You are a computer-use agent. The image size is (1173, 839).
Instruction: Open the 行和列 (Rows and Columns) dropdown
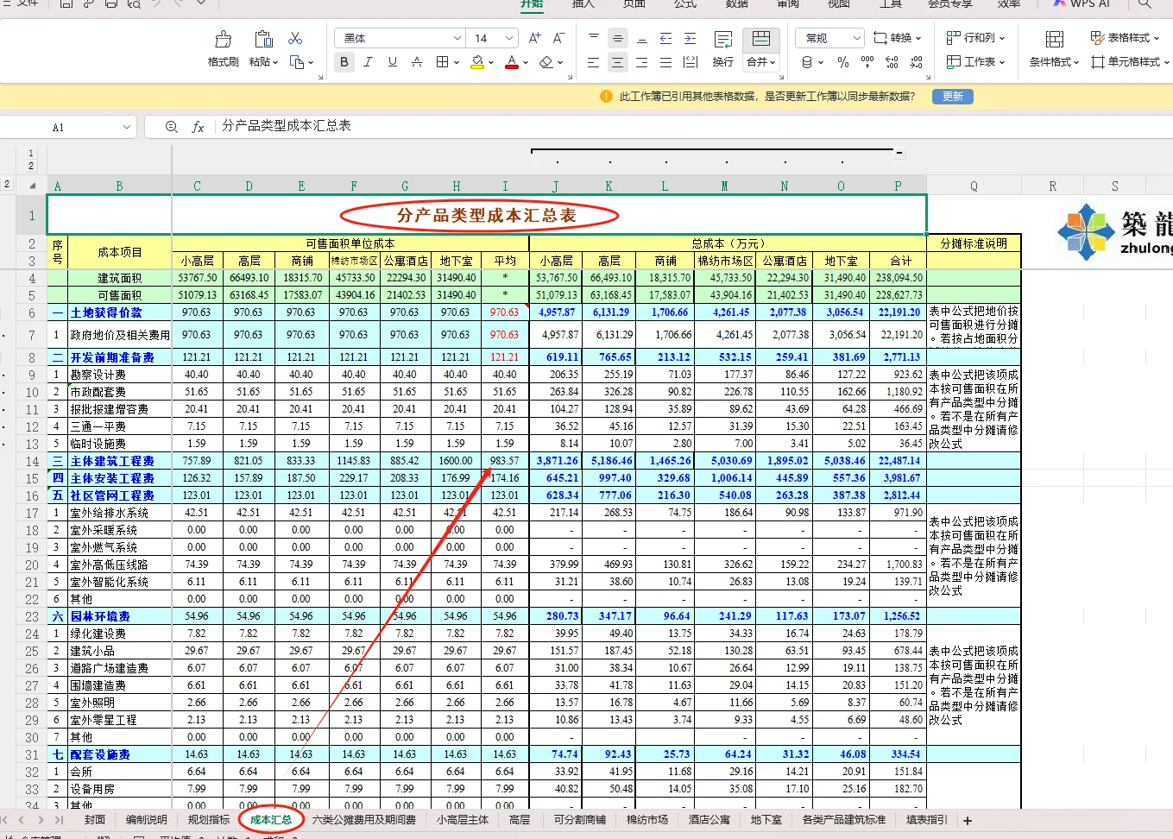(975, 38)
